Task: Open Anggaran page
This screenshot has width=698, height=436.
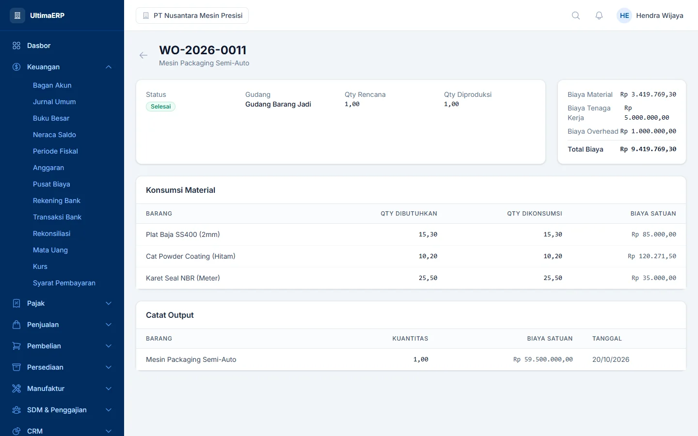Action: [48, 168]
